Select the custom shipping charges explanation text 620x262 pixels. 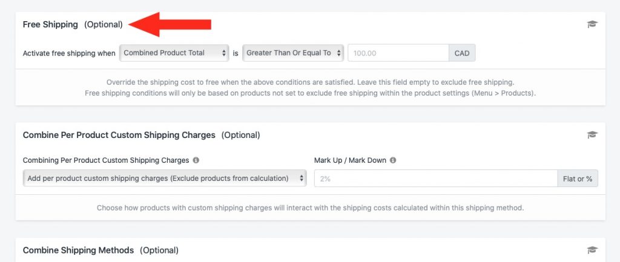tap(311, 208)
